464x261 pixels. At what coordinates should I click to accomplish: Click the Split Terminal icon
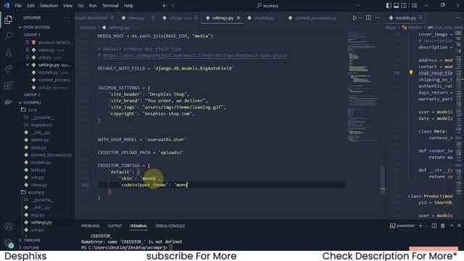pyautogui.click(x=434, y=225)
